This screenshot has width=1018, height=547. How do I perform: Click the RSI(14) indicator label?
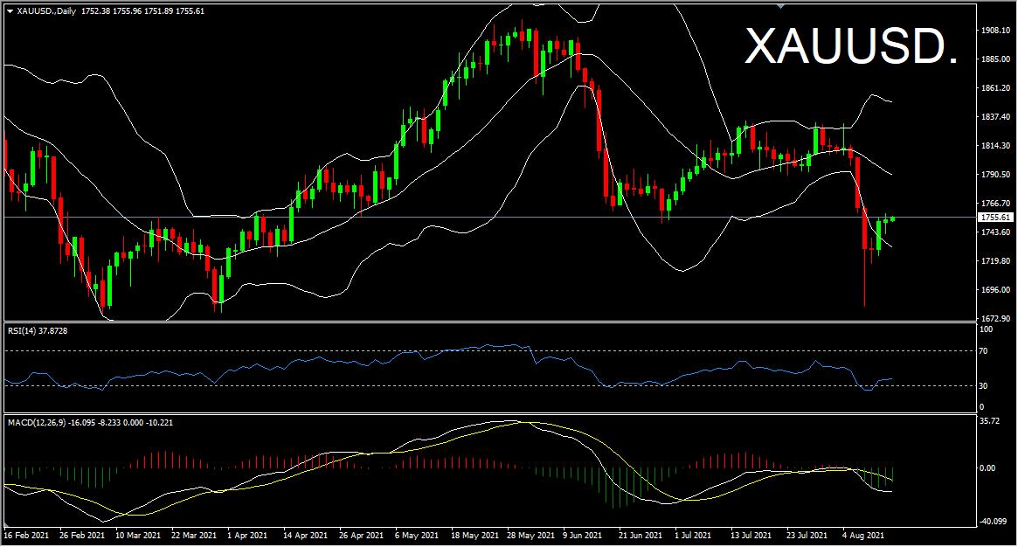(x=25, y=330)
